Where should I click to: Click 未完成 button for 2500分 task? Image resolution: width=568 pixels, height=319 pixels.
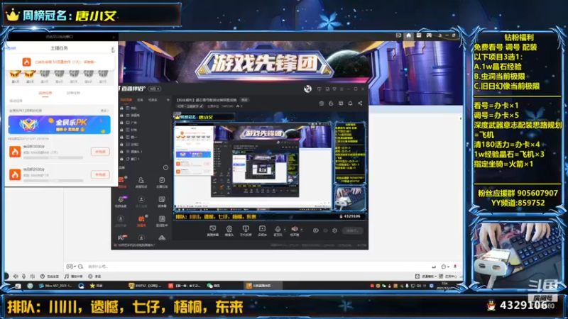pos(100,174)
